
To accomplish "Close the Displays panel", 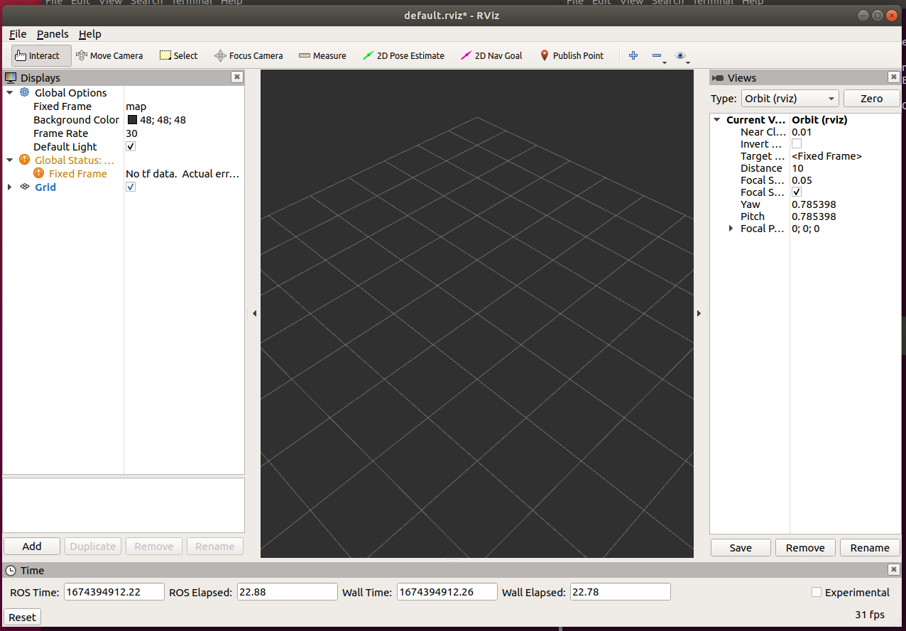I will coord(237,77).
